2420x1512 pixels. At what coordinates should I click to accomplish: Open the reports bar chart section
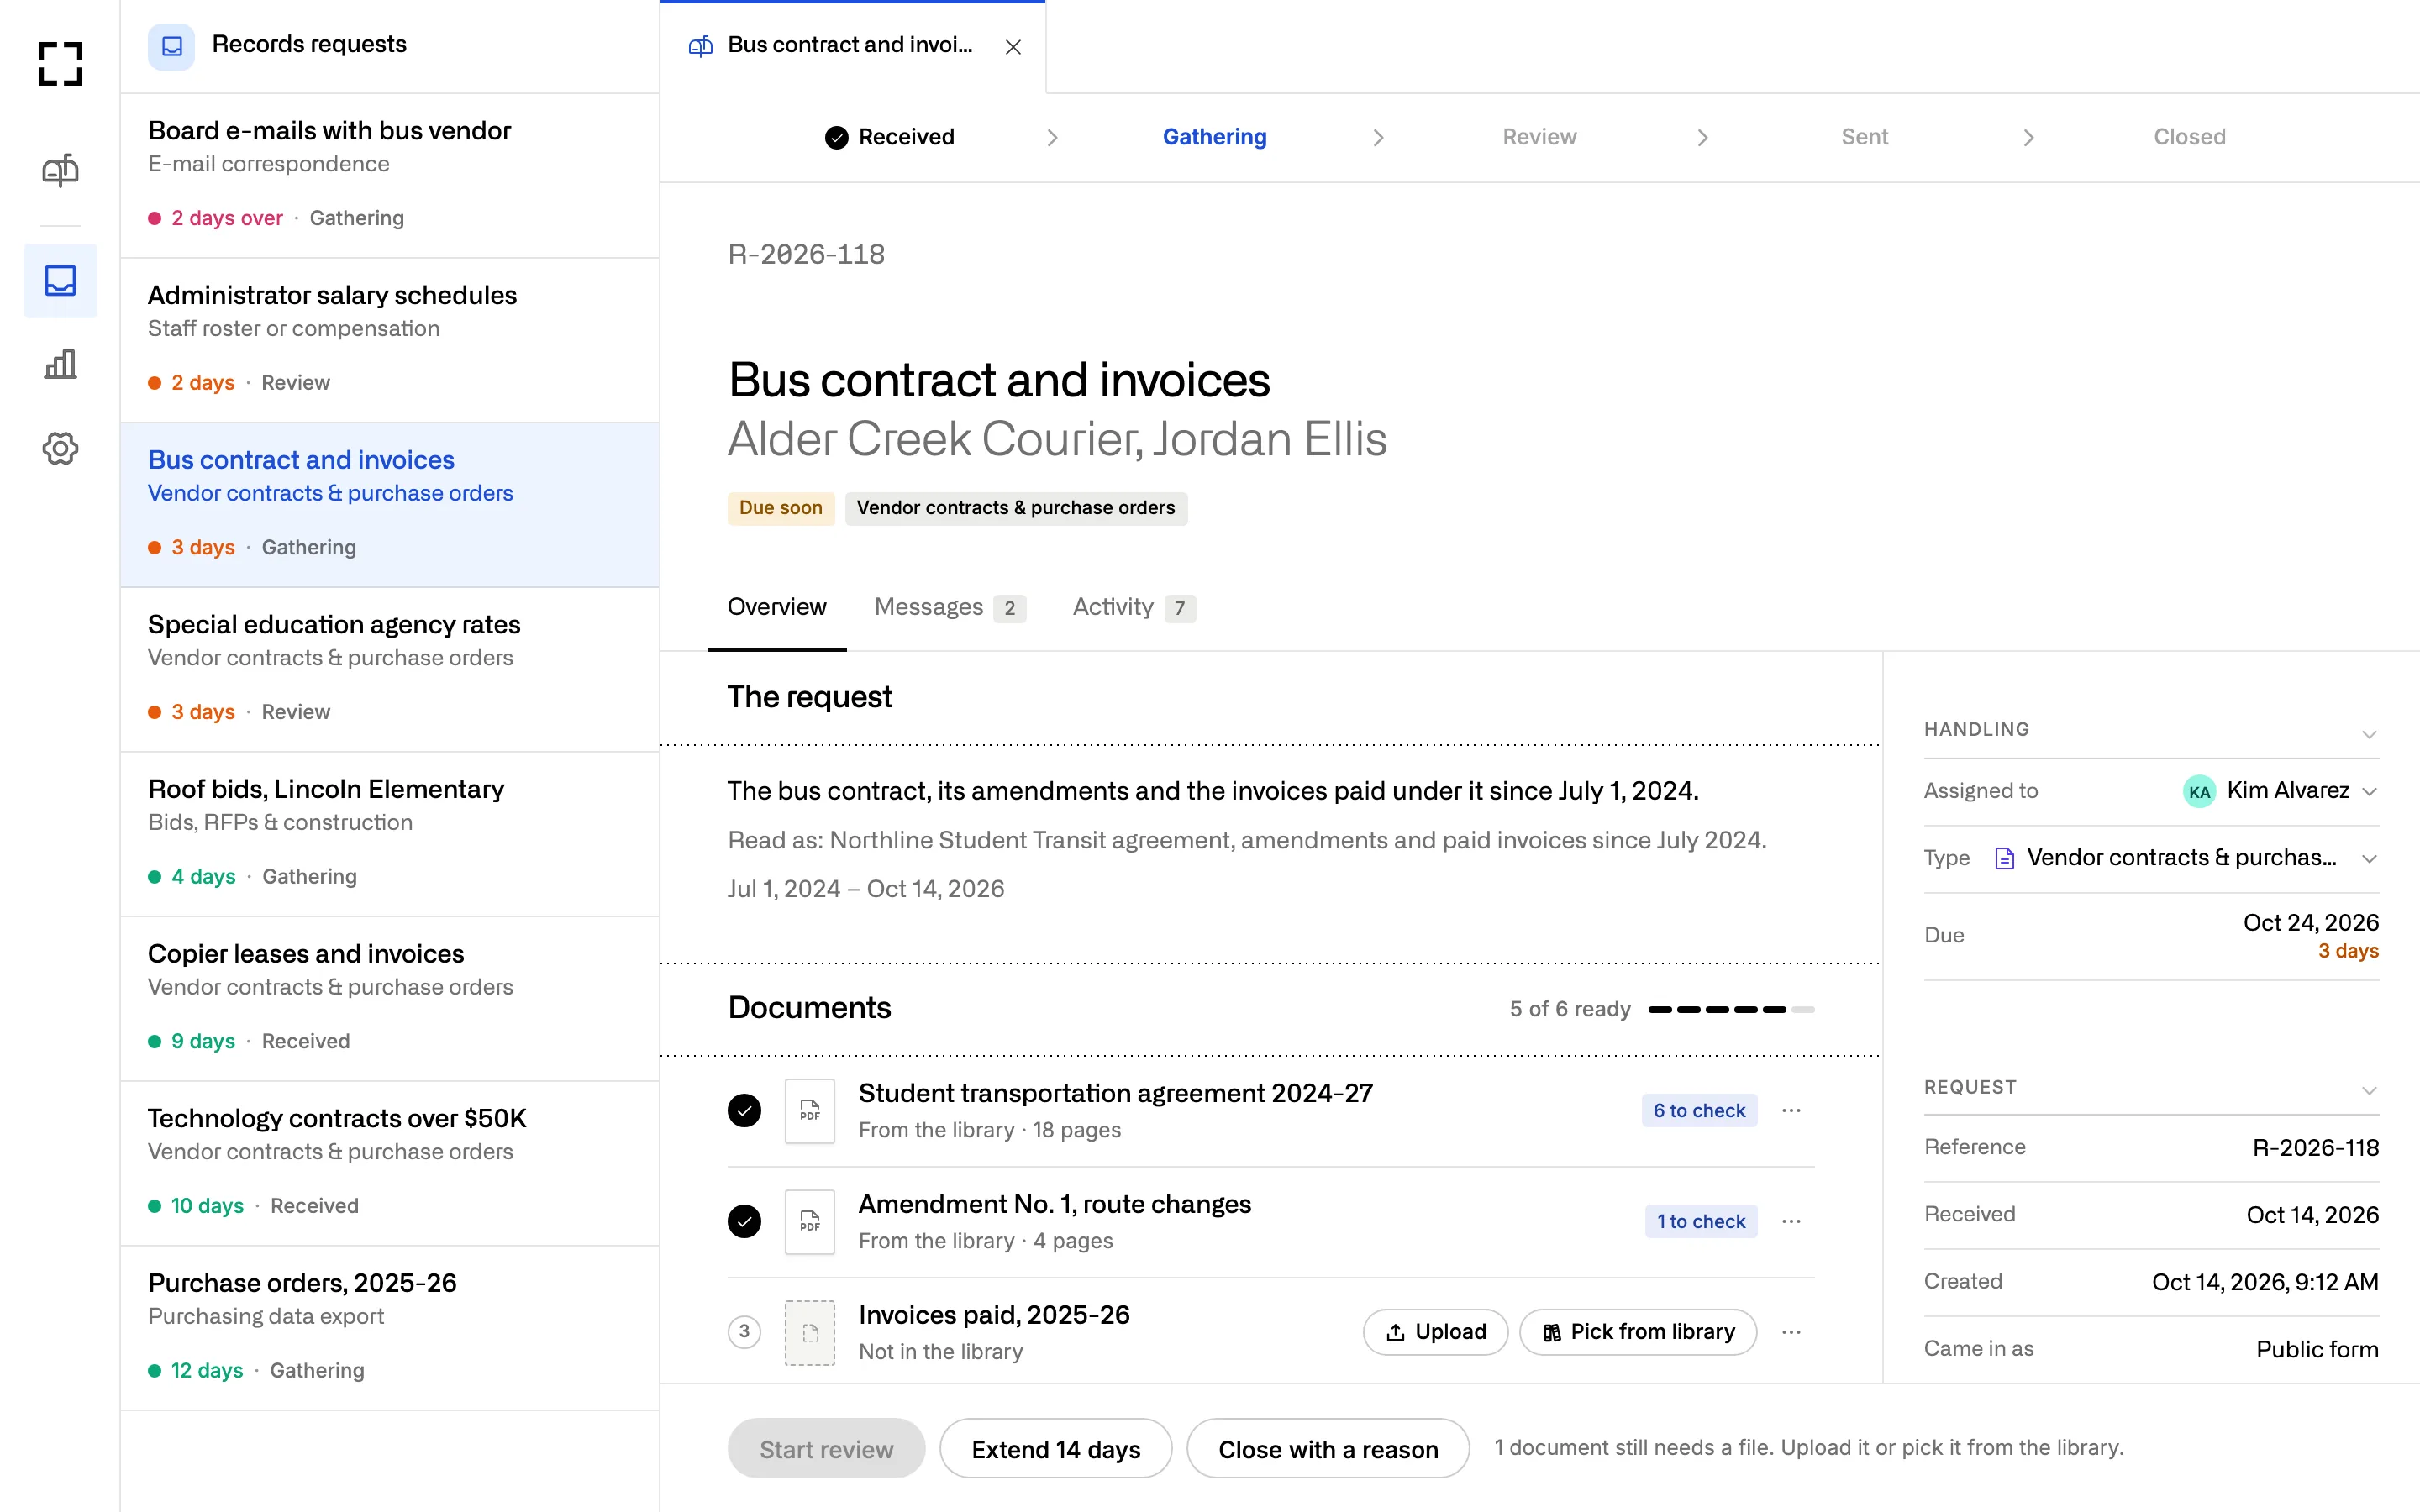point(60,364)
